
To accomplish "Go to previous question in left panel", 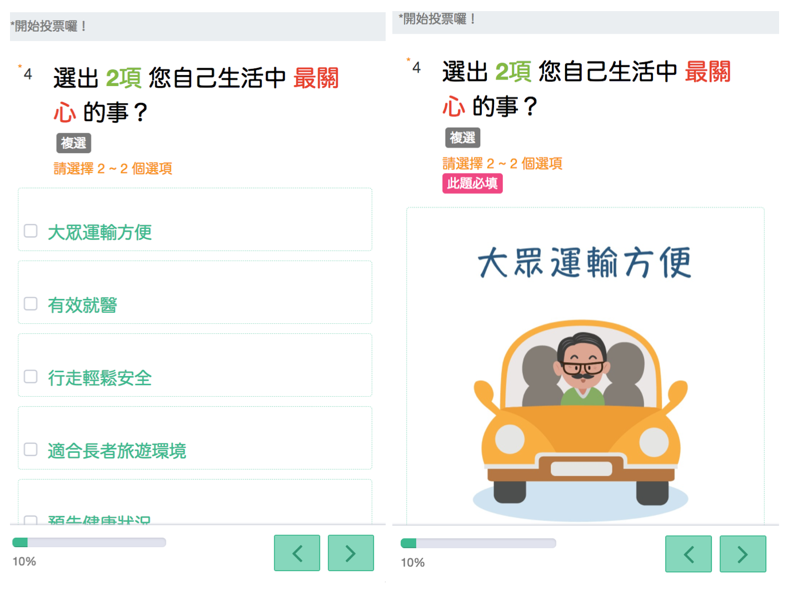I will coord(297,553).
